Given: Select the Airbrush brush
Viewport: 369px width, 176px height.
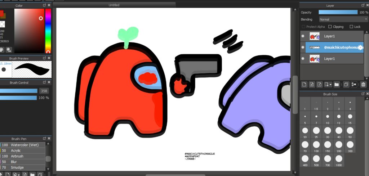Looking at the screenshot, I should 23,156.
